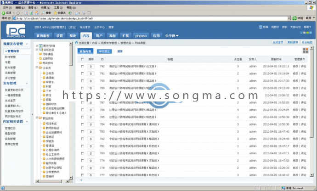This screenshot has height=191, width=317.
Task: Click the first tree node's image icon
Action: tap(40, 45)
